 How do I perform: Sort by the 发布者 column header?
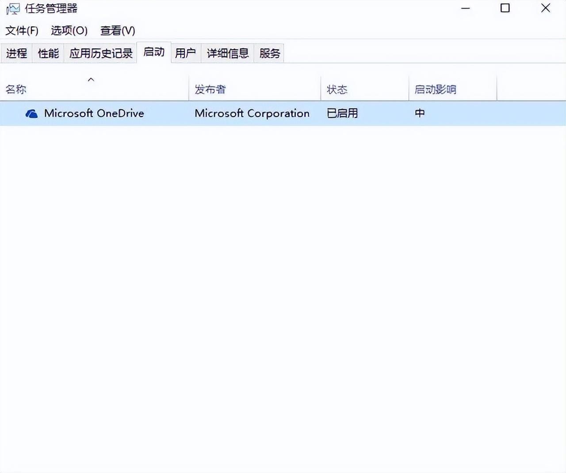coord(255,89)
